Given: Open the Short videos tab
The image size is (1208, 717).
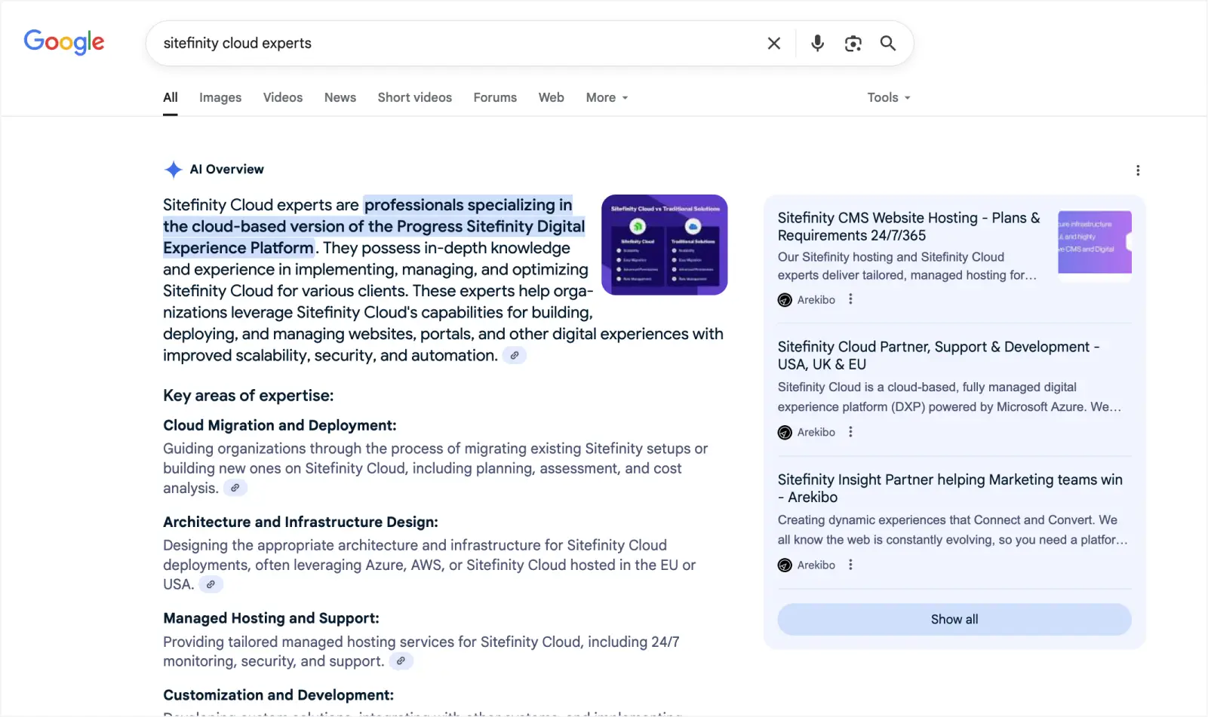Looking at the screenshot, I should (415, 97).
